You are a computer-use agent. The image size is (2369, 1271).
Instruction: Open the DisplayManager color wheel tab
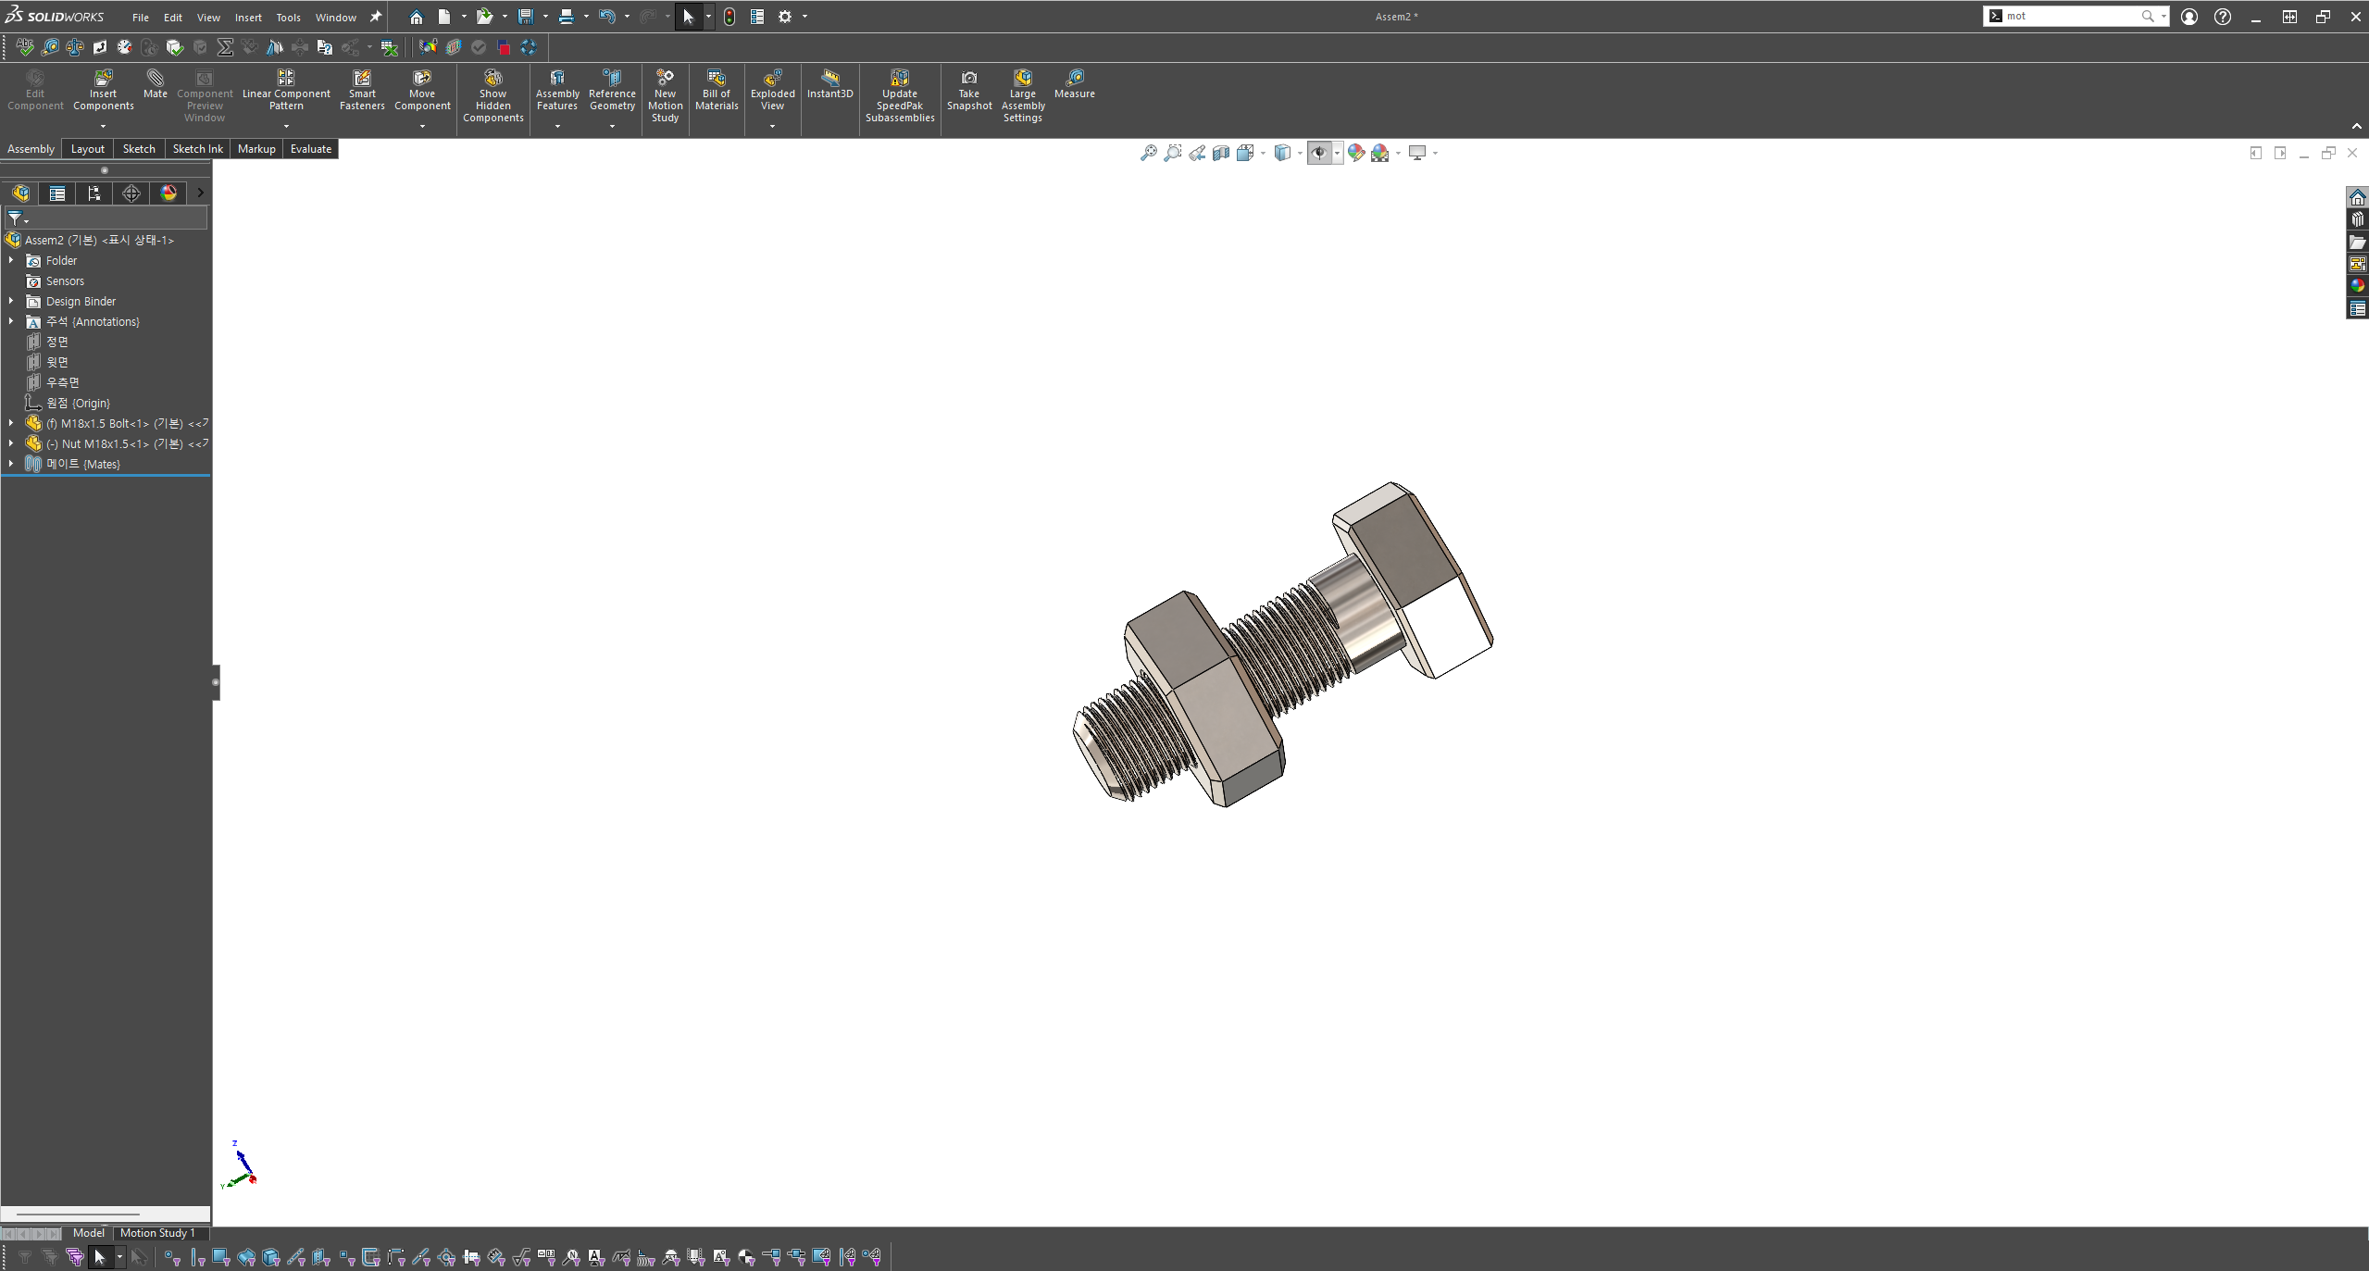(x=168, y=193)
